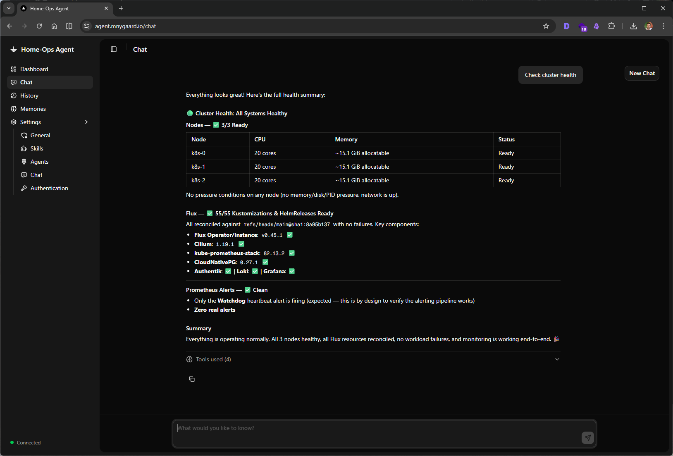
Task: Click the send message arrow button
Action: tap(587, 437)
